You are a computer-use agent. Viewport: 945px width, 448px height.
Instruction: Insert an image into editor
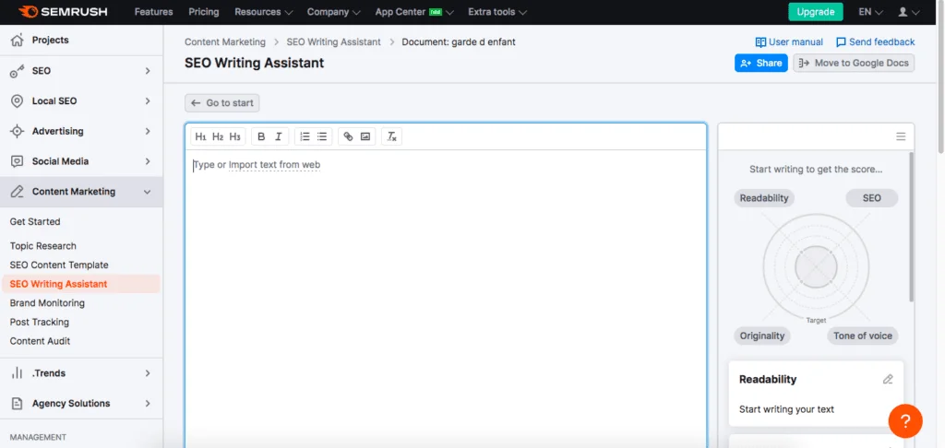pos(365,136)
